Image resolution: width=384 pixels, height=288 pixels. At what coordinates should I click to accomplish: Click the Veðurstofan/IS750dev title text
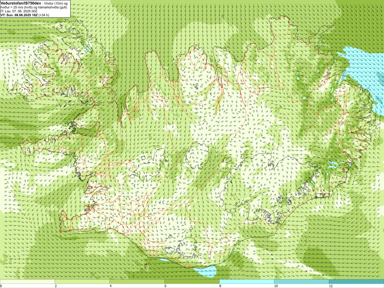point(21,3)
